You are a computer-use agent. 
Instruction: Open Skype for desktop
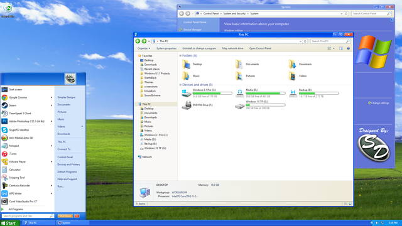coord(27,130)
